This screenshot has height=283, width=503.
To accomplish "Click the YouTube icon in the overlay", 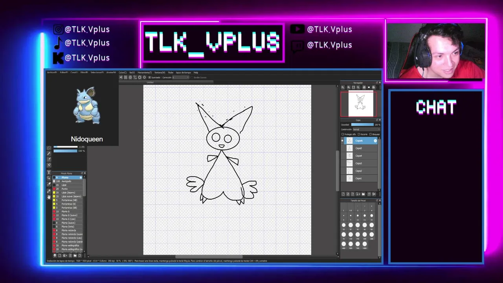I will coord(297,29).
